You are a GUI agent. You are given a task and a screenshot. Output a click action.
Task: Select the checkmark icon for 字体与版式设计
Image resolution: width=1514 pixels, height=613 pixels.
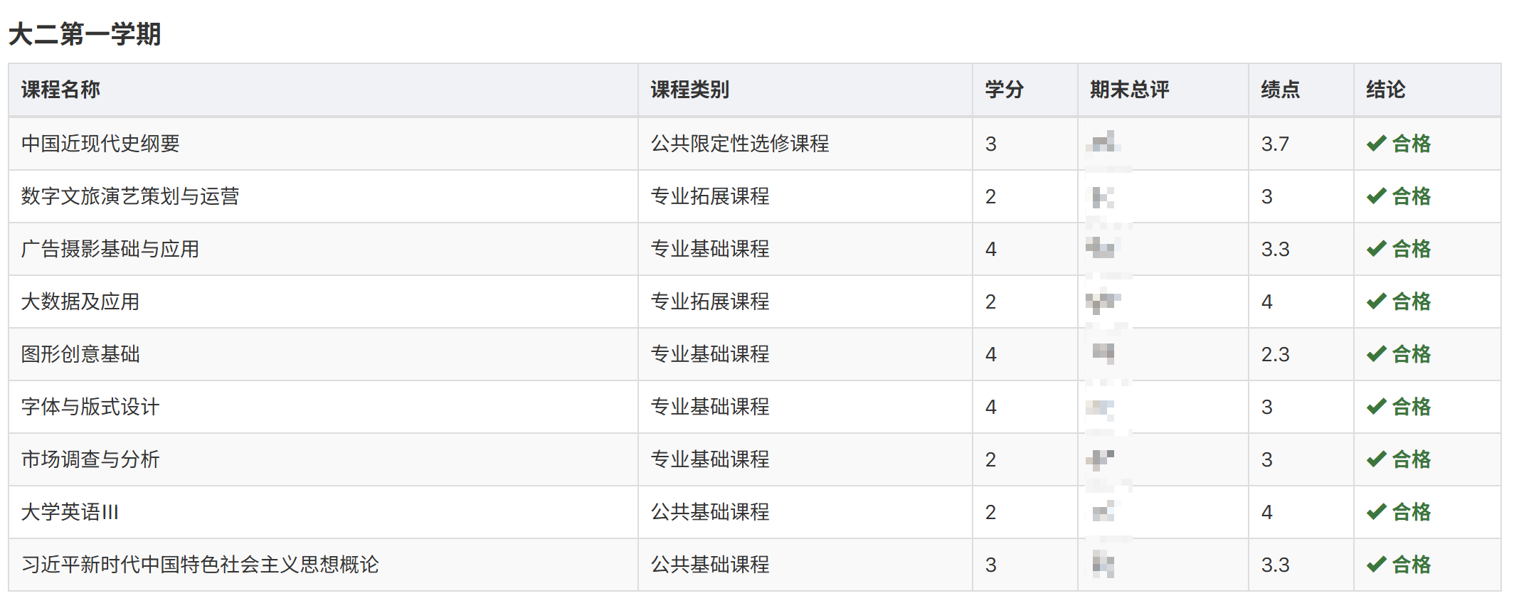(x=1376, y=407)
